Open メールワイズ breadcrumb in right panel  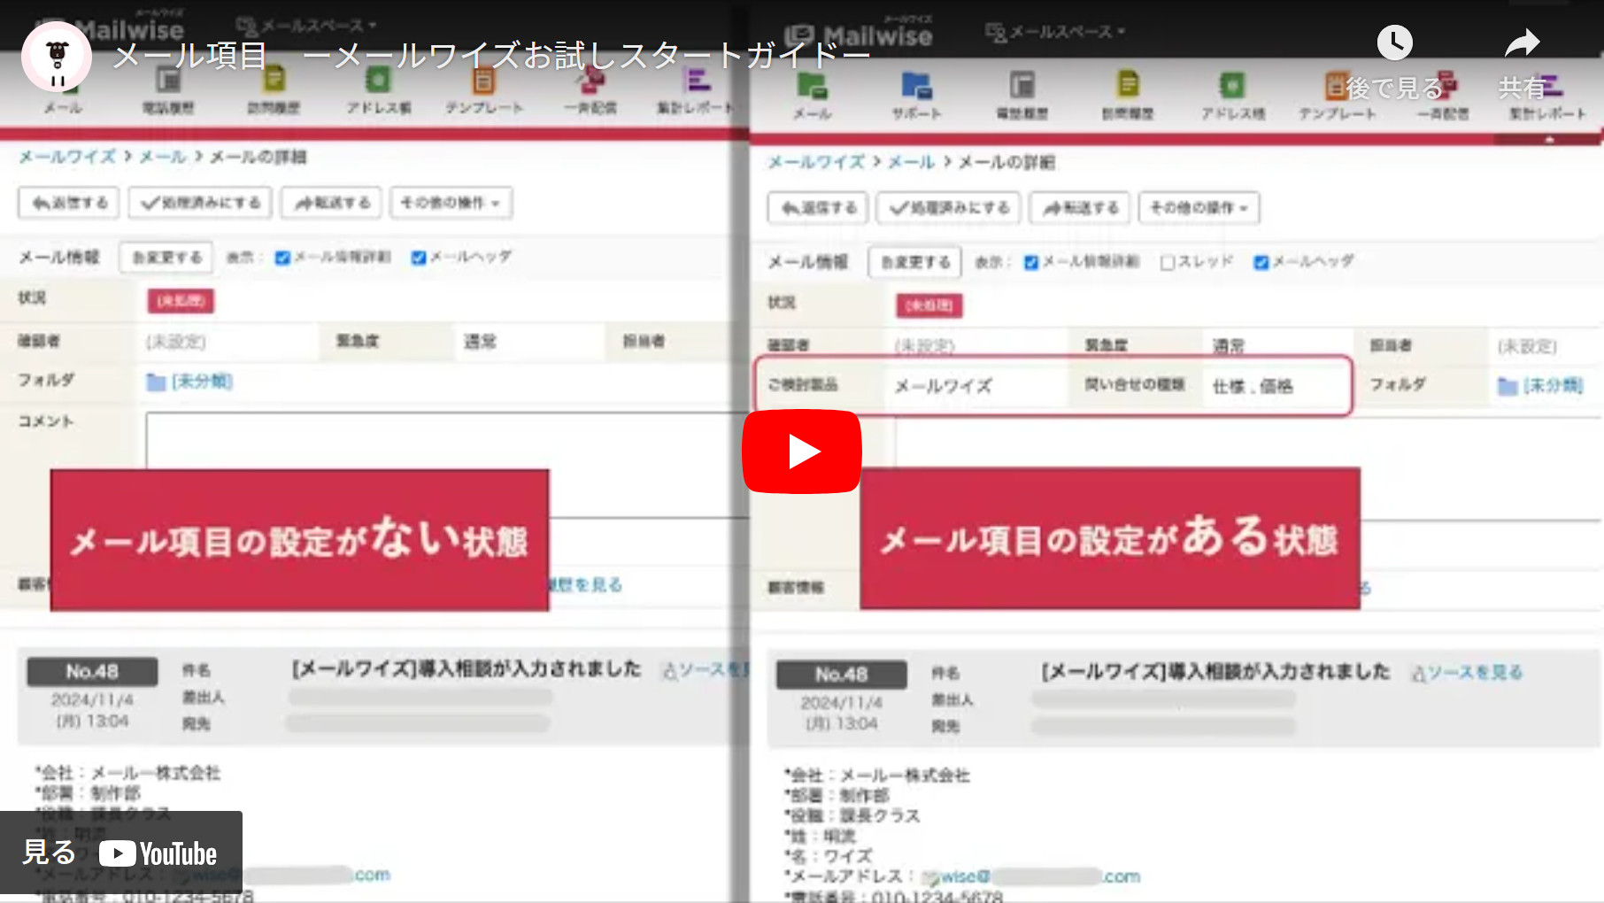tap(816, 162)
